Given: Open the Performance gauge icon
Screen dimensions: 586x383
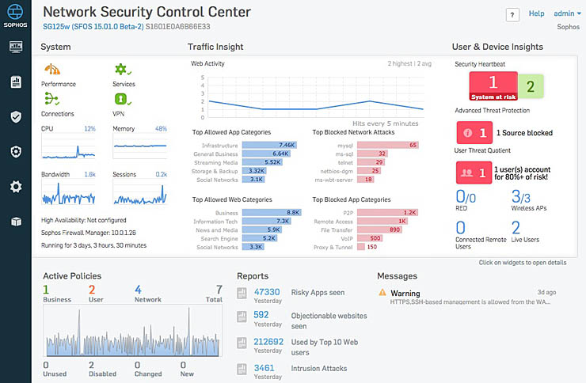Looking at the screenshot, I should pyautogui.click(x=52, y=70).
